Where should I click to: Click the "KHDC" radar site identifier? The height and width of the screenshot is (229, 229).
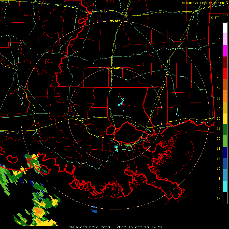point(122,227)
